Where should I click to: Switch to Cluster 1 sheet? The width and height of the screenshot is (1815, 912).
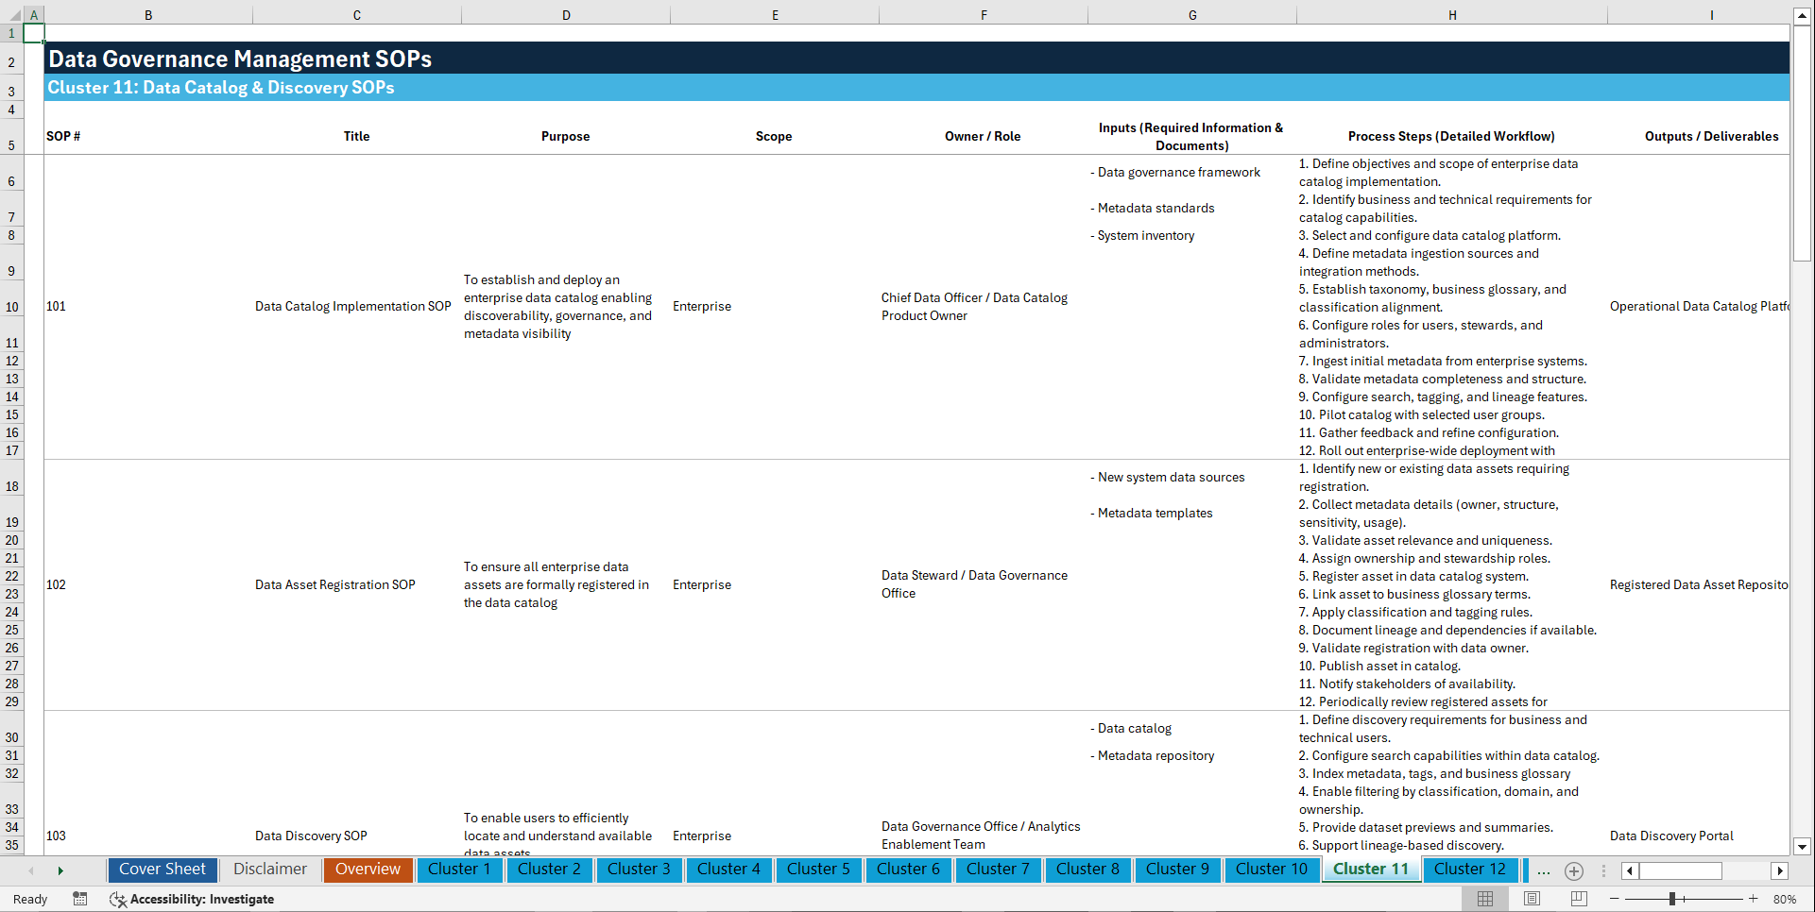459,870
